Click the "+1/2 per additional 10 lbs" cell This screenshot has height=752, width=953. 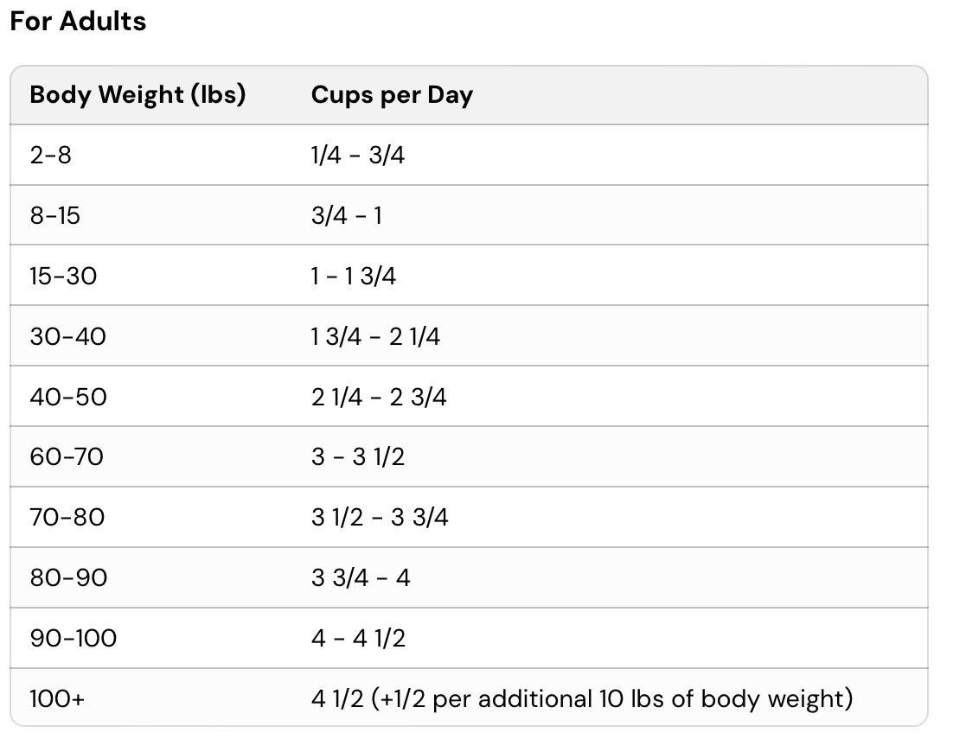click(581, 698)
